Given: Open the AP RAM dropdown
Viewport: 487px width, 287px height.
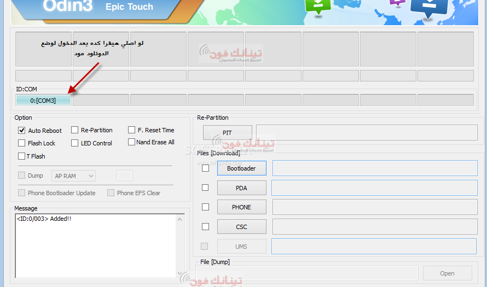Looking at the screenshot, I should click(73, 175).
